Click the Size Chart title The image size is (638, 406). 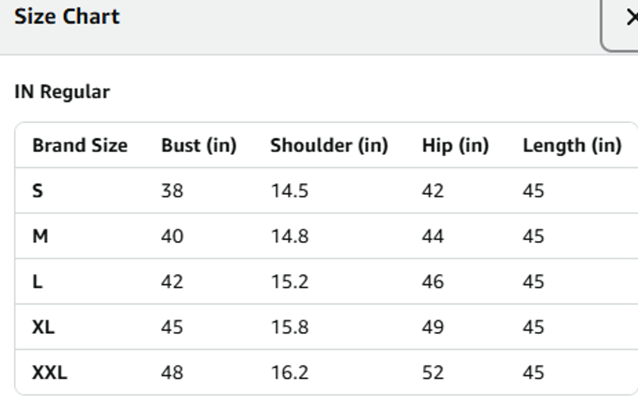click(x=67, y=17)
